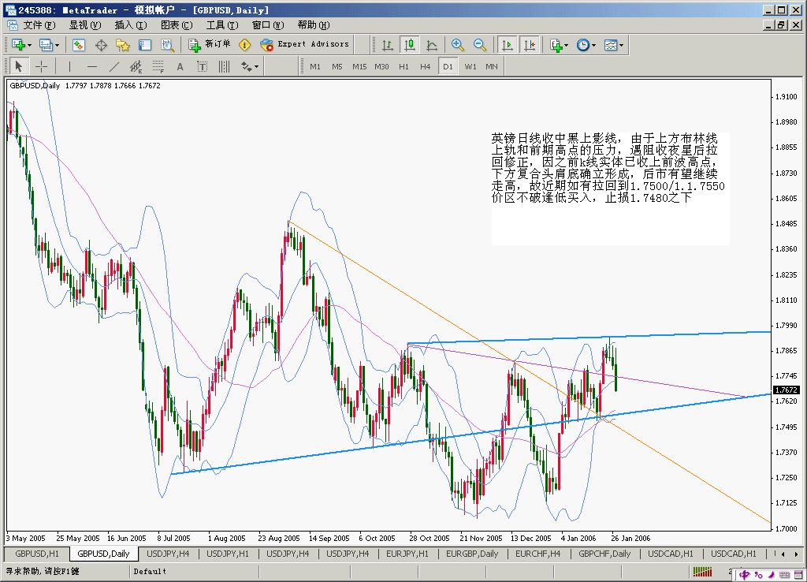This screenshot has height=582, width=807.
Task: Open the 文件(F) menu
Action: (x=39, y=25)
